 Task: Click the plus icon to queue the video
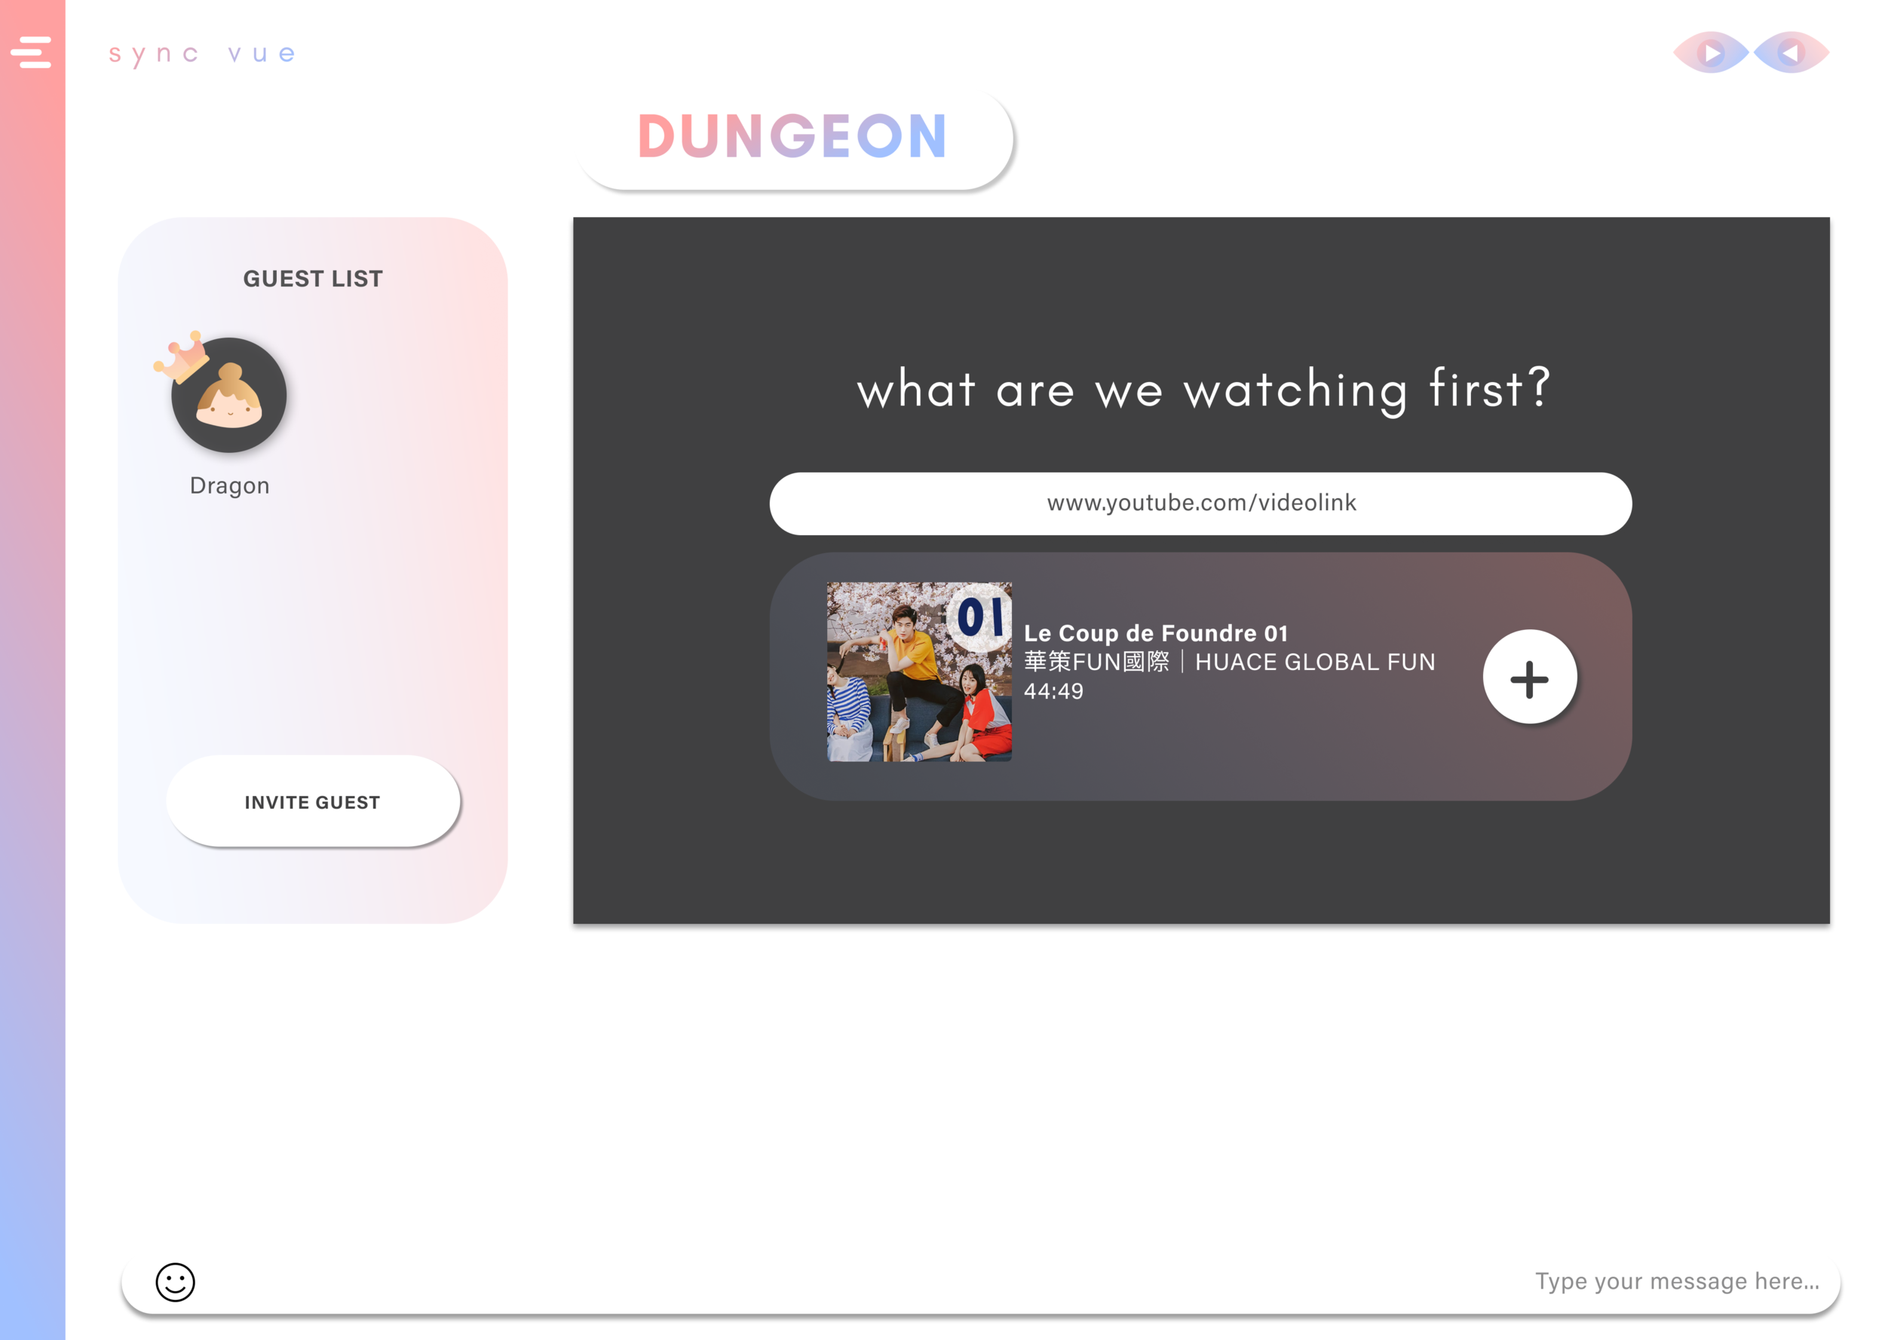pos(1529,677)
